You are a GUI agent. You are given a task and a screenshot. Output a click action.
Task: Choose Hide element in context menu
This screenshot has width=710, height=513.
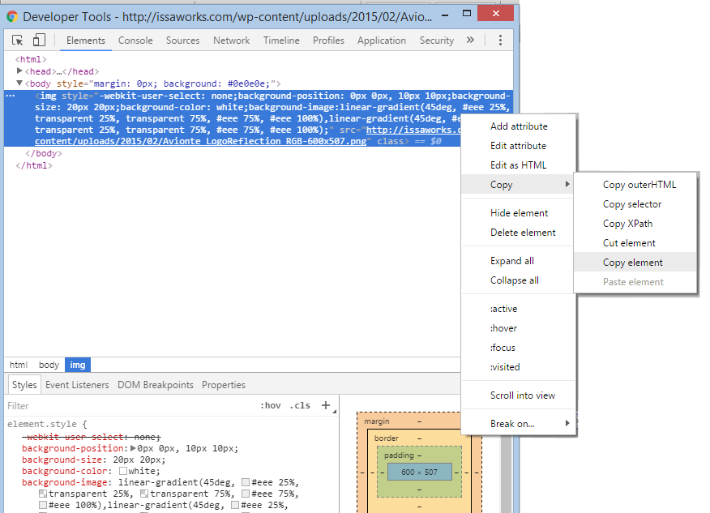(x=519, y=213)
